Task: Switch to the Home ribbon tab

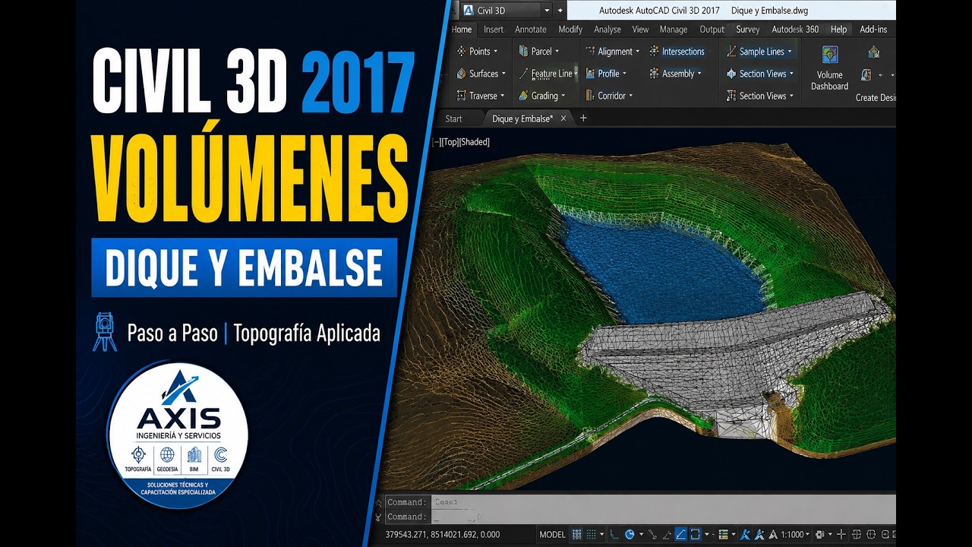Action: pyautogui.click(x=462, y=30)
